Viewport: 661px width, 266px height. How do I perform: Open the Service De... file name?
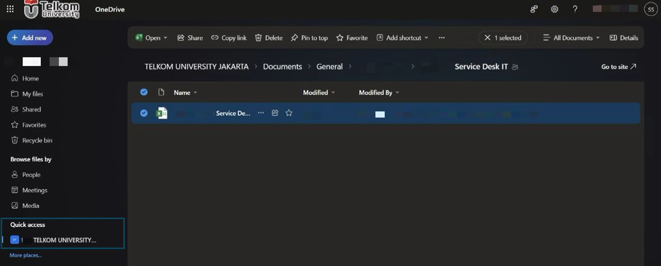[233, 113]
